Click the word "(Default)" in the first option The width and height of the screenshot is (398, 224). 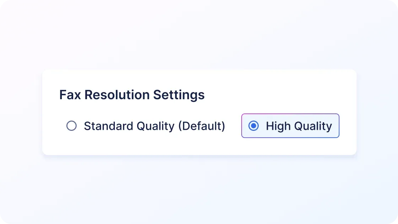(x=201, y=126)
